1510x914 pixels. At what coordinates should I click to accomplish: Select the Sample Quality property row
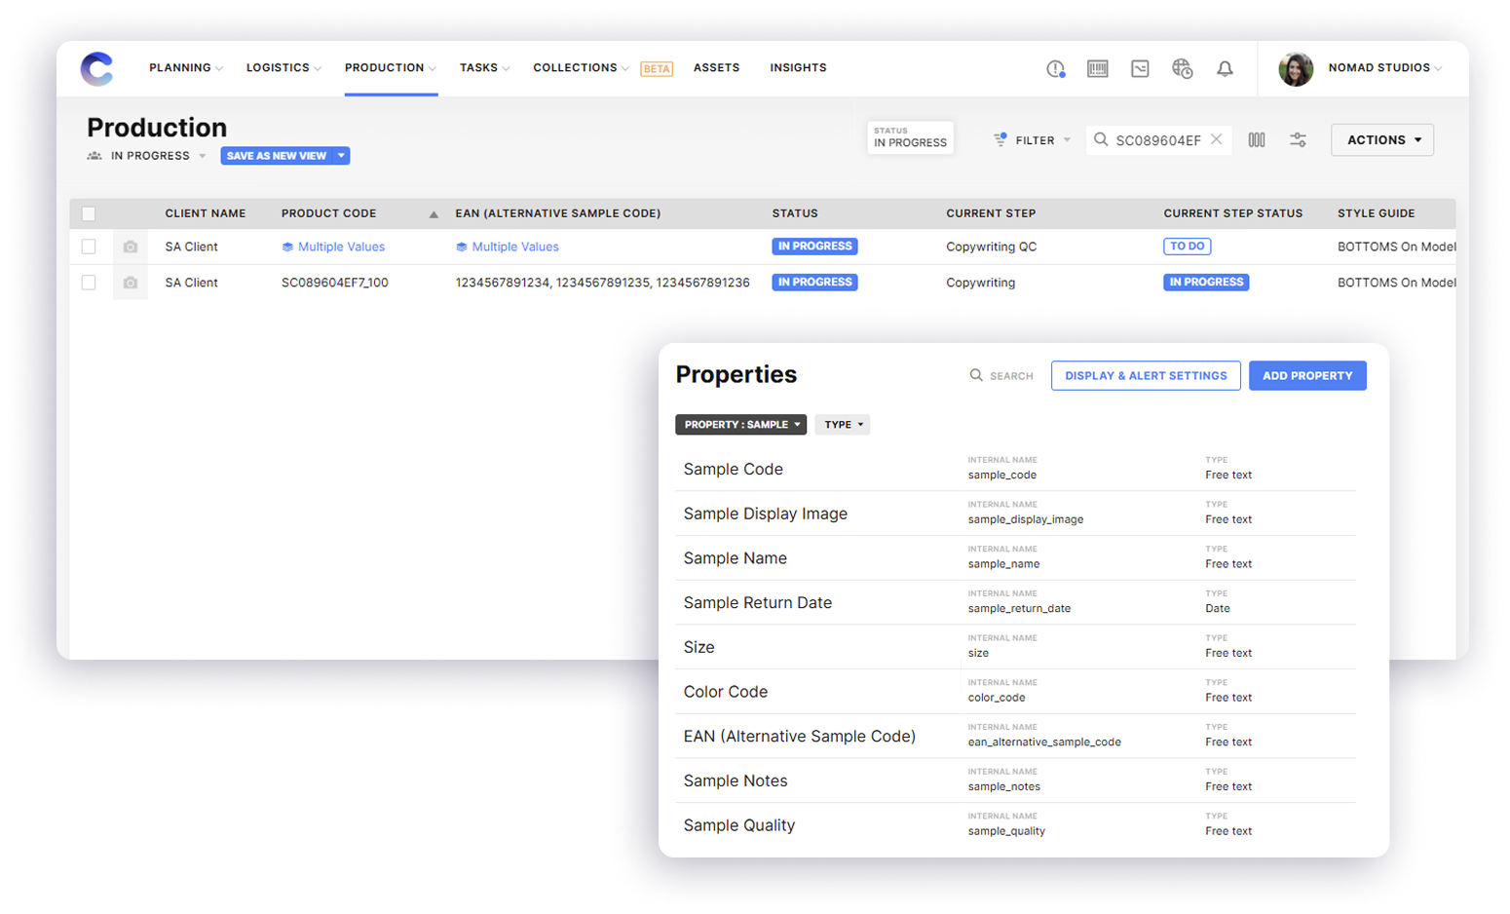point(1015,825)
